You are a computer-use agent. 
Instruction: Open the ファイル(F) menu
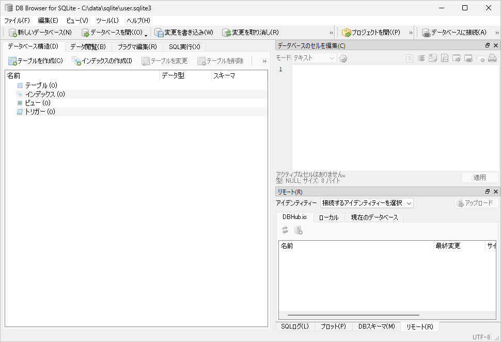coord(17,21)
